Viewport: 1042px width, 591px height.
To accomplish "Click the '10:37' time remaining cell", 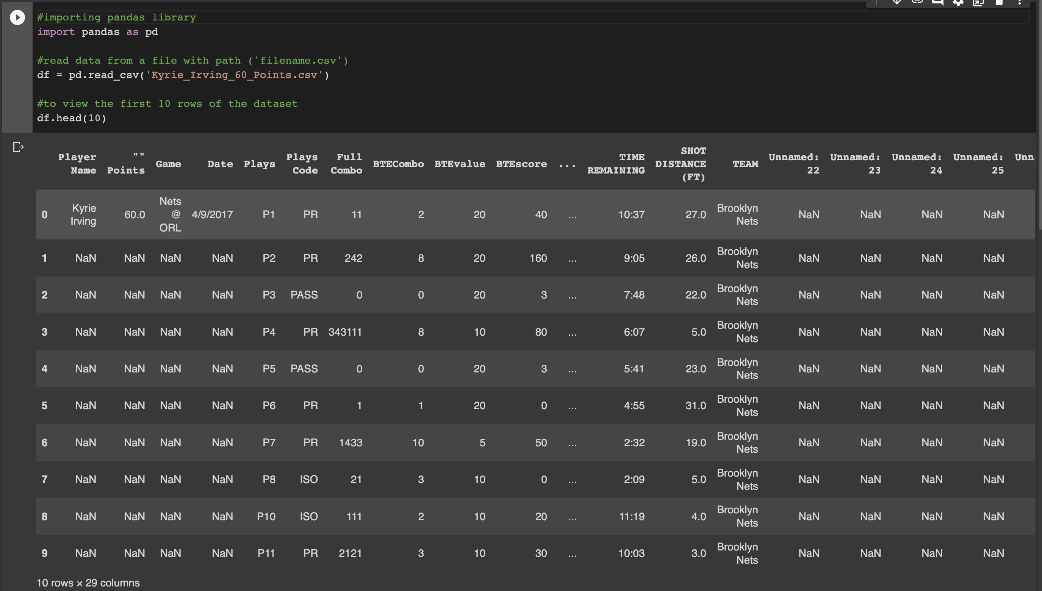I will tap(631, 214).
